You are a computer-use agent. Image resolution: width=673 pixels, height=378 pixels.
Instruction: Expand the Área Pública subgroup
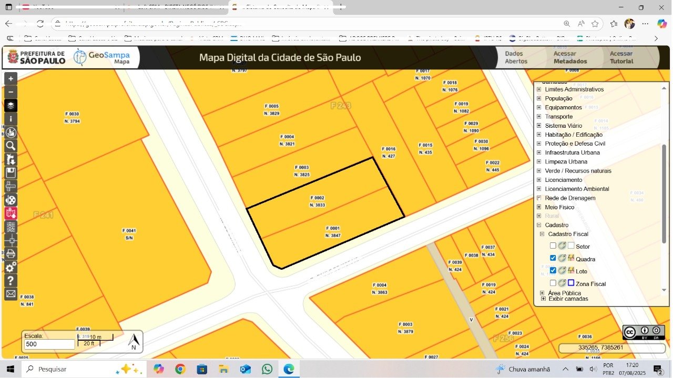[x=542, y=293]
